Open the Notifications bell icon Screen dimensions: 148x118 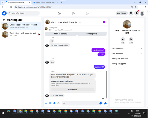[136, 13]
